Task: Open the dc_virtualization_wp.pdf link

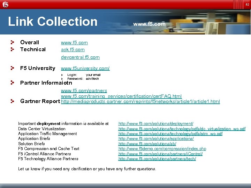Action: (x=182, y=129)
